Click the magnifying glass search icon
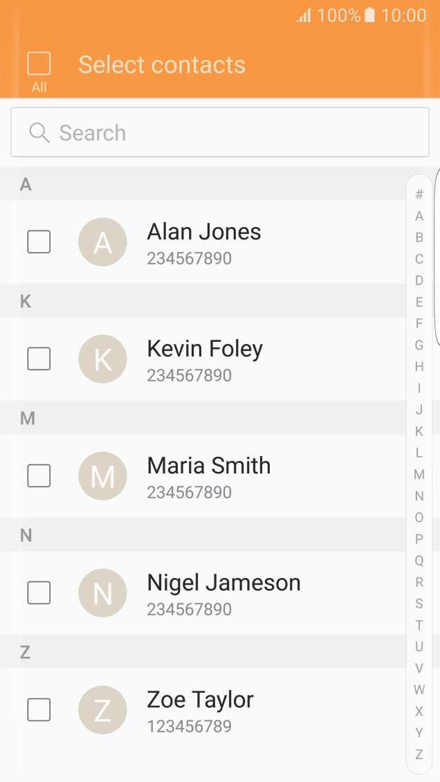Screen dimensions: 440x782 click(39, 133)
